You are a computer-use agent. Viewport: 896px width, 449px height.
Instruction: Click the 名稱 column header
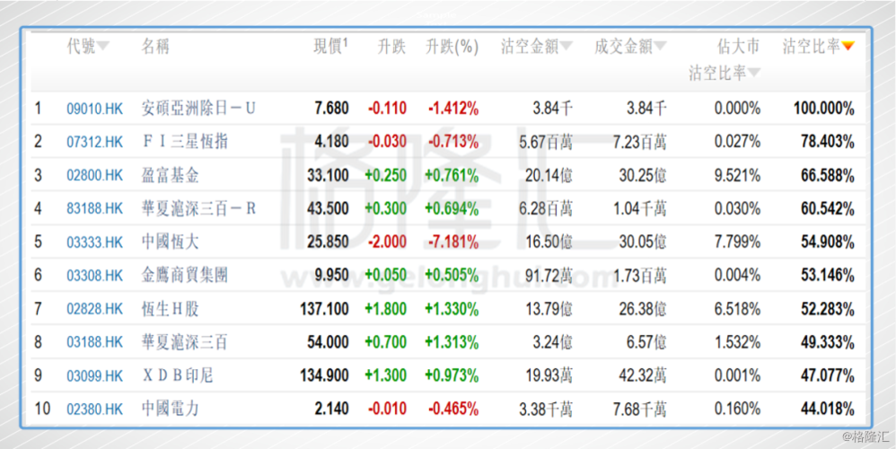click(154, 47)
